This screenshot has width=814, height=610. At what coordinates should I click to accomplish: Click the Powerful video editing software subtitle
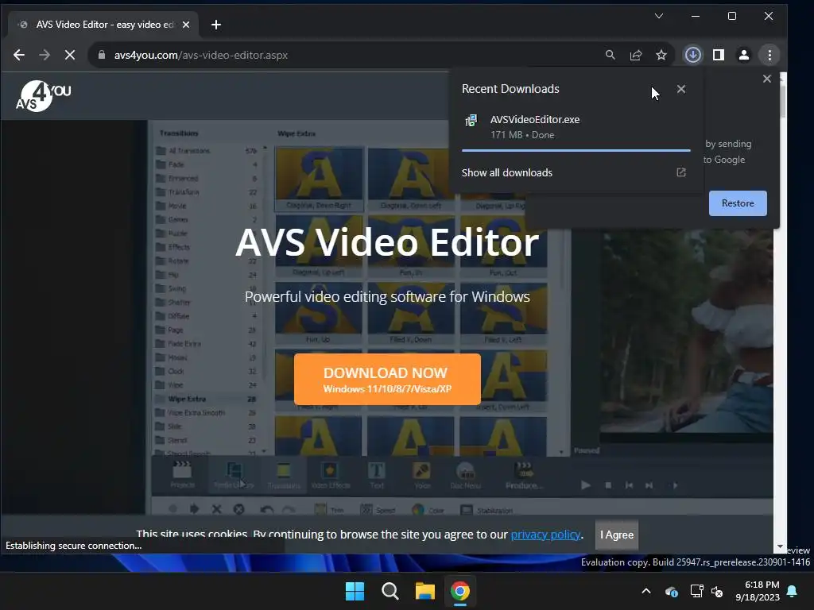[x=387, y=297]
